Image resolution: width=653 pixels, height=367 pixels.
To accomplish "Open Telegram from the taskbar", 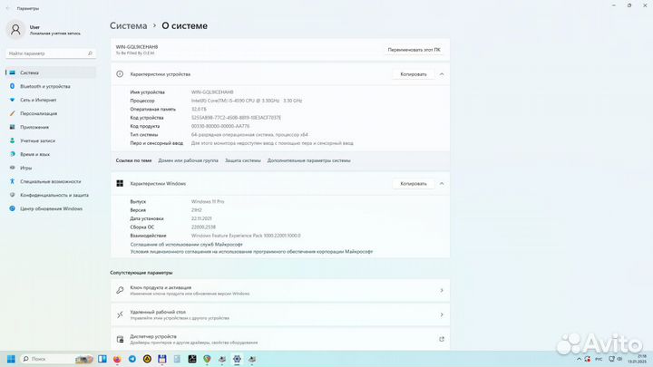I will pyautogui.click(x=132, y=359).
